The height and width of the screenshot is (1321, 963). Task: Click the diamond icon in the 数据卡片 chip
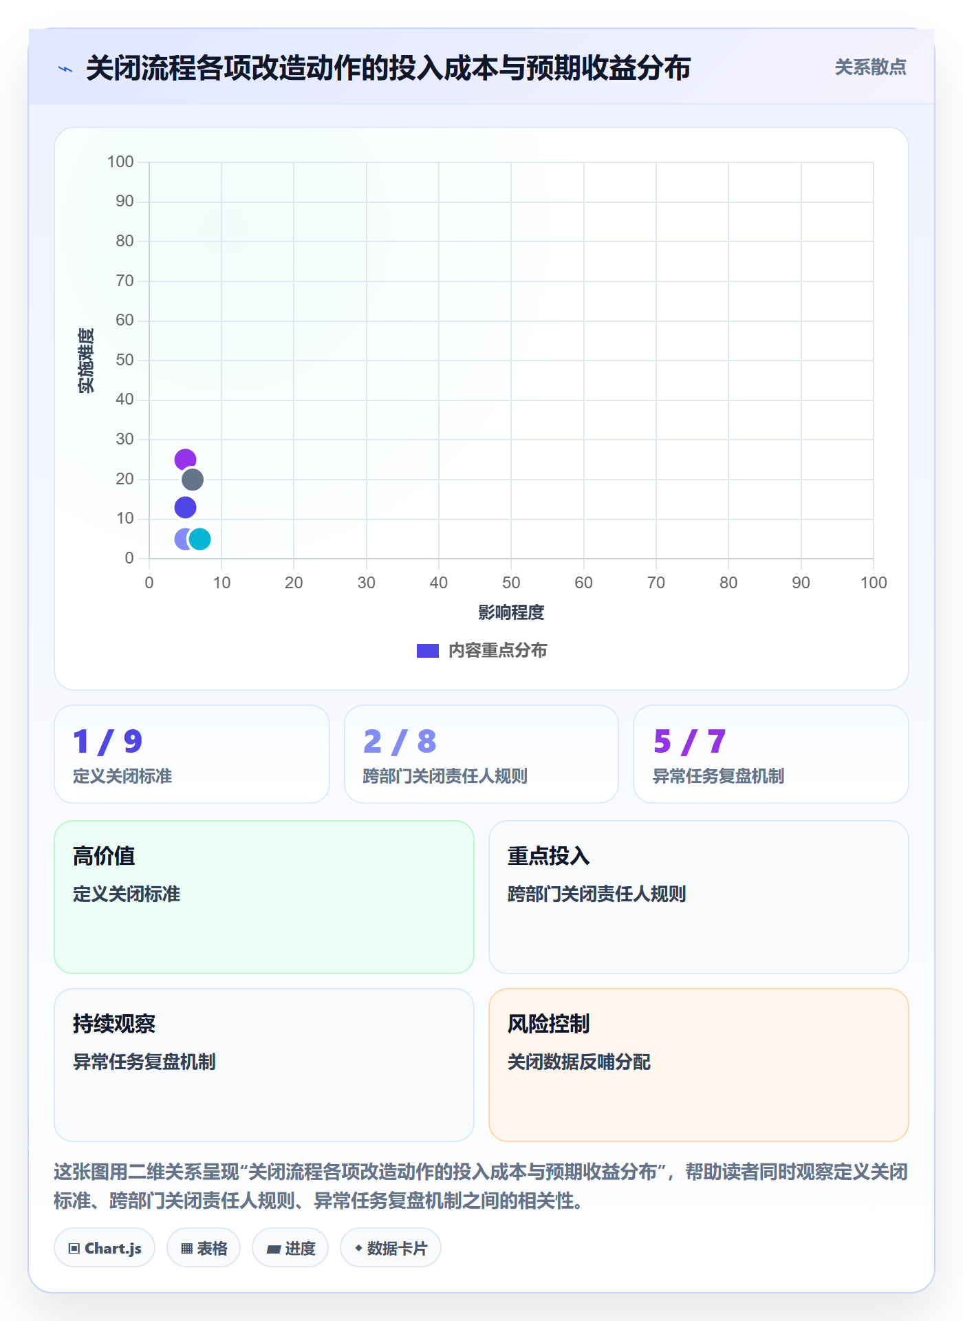pyautogui.click(x=358, y=1248)
